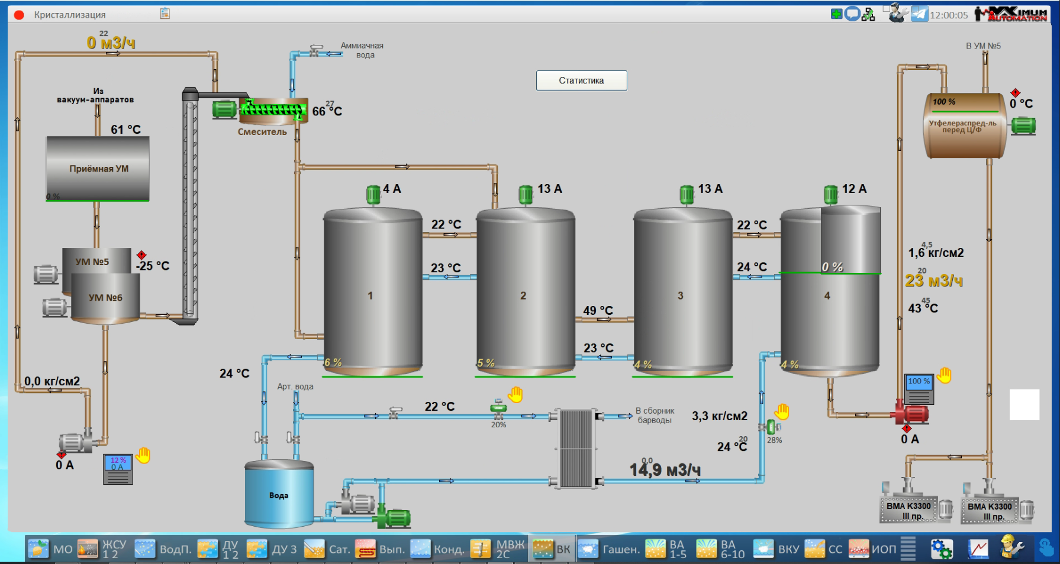Click the network status diagram icon
This screenshot has height=564, width=1060.
868,14
